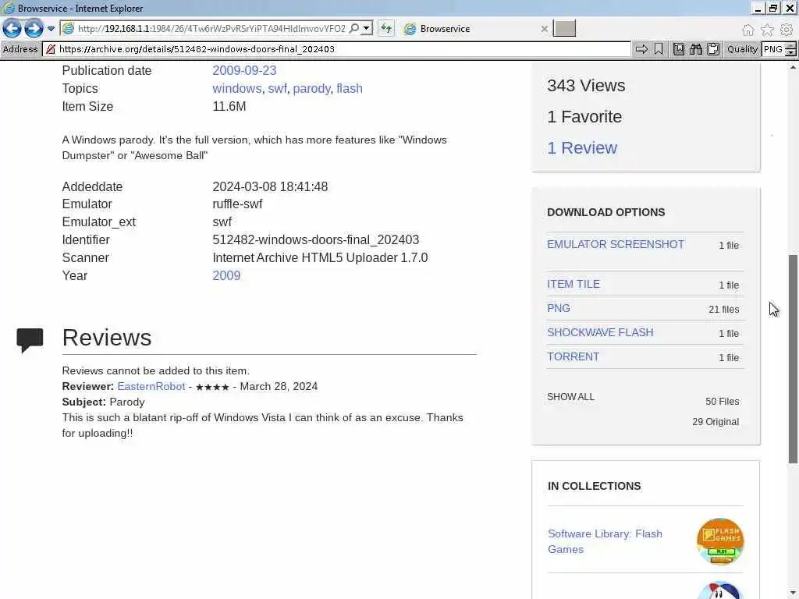The image size is (799, 599).
Task: Click the page vertical scrollbar thumb
Action: (x=793, y=359)
